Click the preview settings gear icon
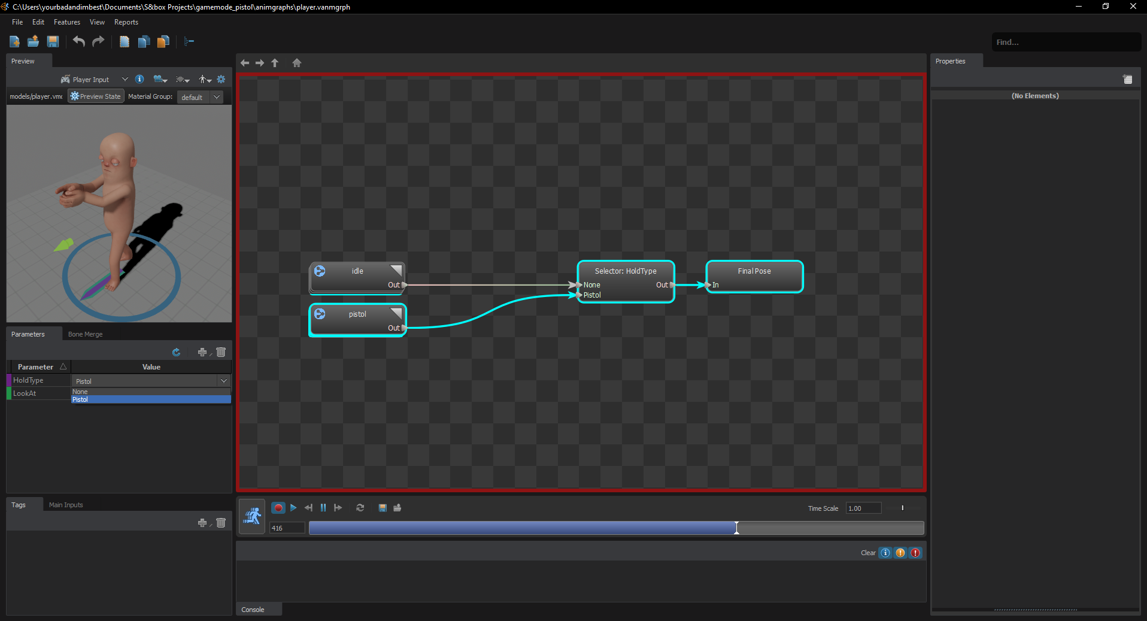This screenshot has width=1147, height=621. (x=221, y=79)
